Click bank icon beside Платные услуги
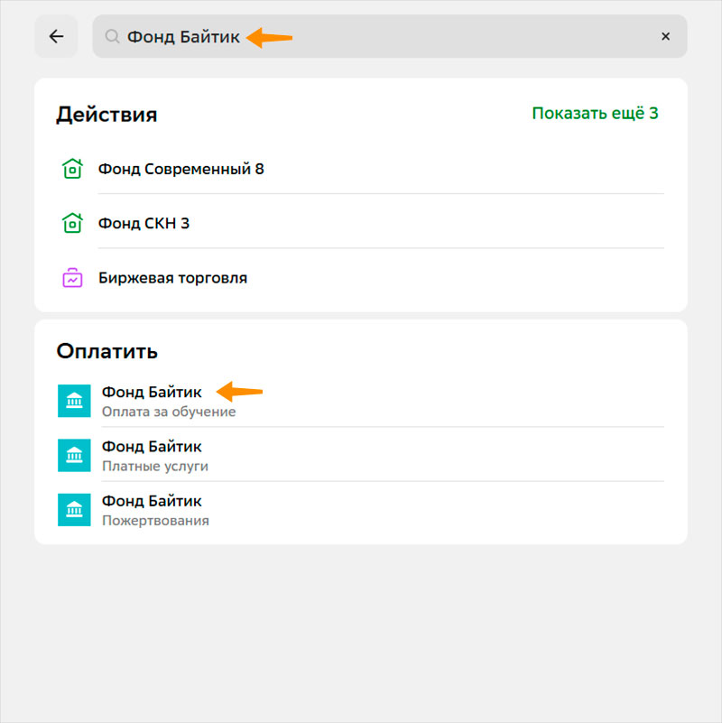This screenshot has width=722, height=723. 74,456
